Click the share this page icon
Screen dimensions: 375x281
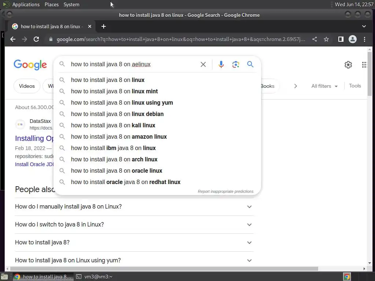(x=315, y=39)
